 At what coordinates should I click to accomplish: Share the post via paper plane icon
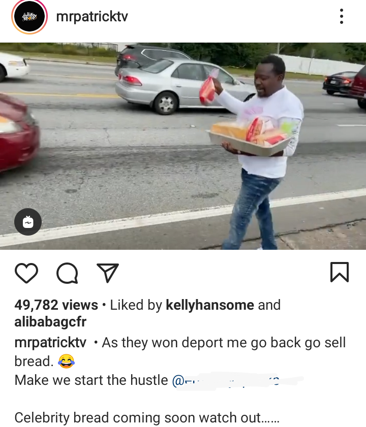click(108, 273)
